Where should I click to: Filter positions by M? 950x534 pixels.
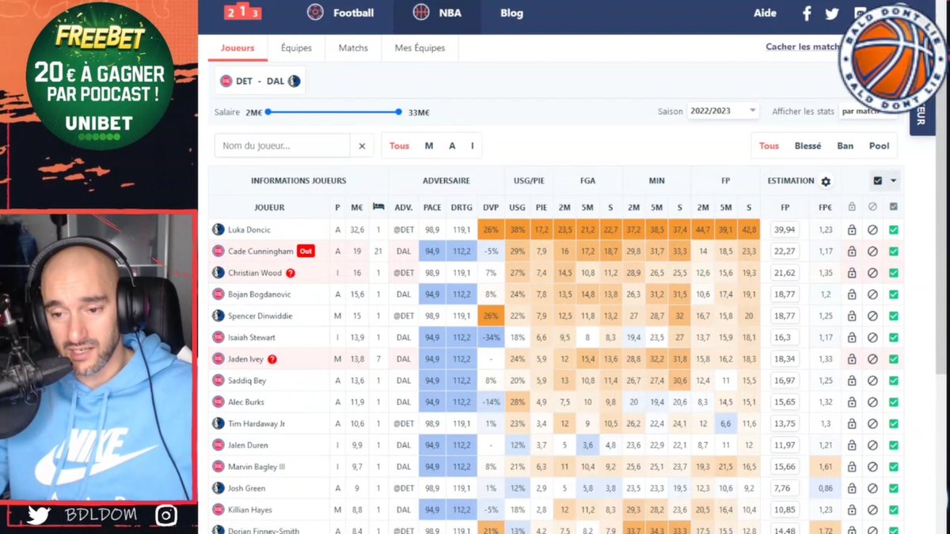coord(429,146)
